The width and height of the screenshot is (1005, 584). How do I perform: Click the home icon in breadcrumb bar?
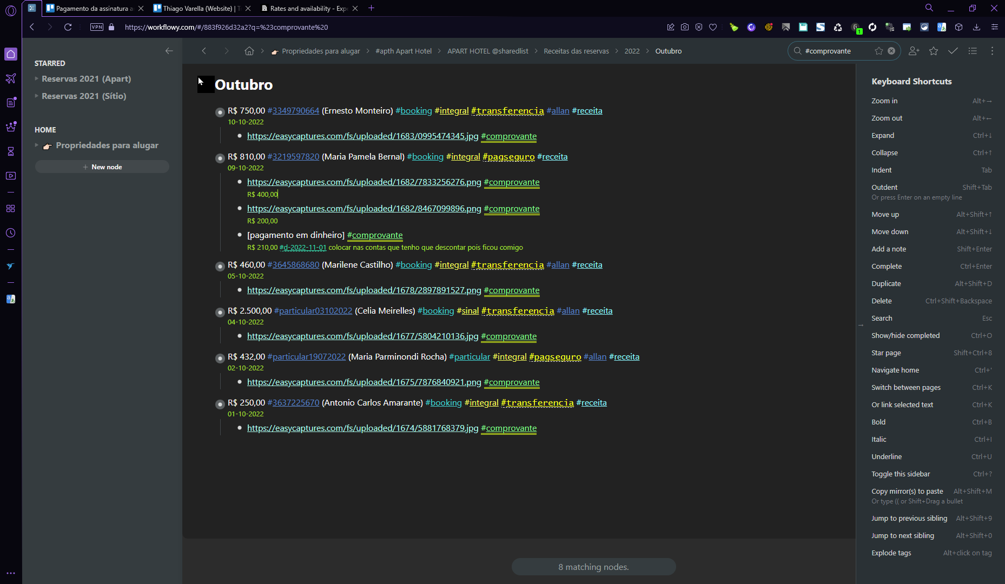pos(249,51)
